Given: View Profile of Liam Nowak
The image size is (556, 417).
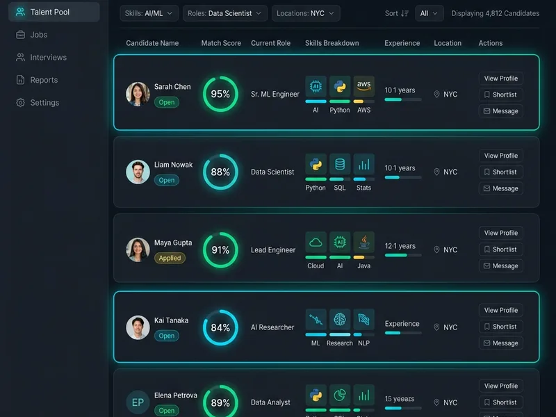Looking at the screenshot, I should pos(500,156).
